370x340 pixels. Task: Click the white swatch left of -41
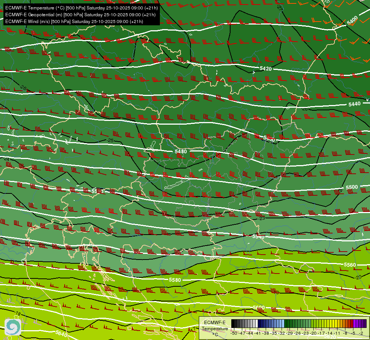(x=257, y=323)
